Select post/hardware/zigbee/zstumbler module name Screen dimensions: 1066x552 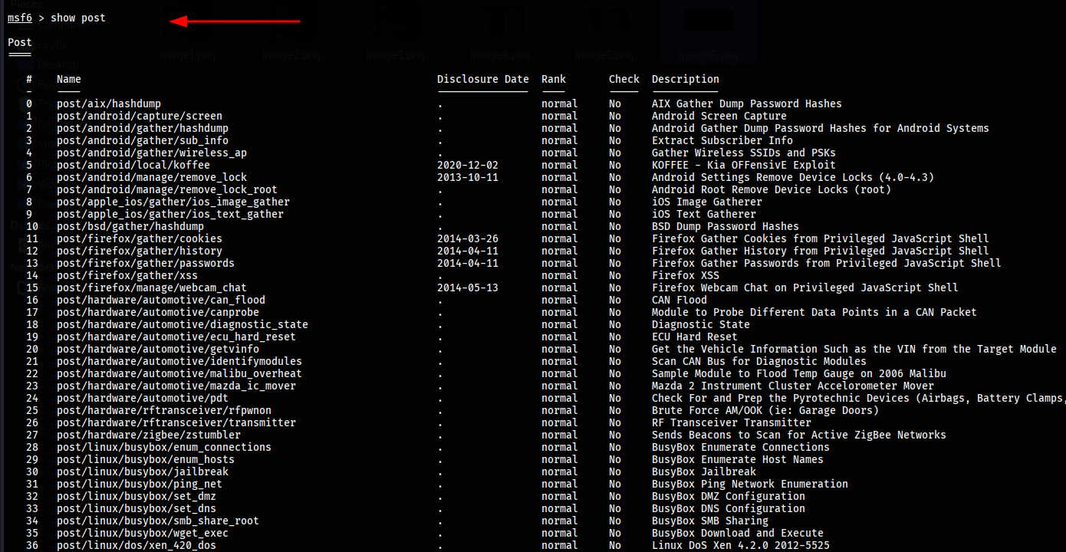(148, 435)
